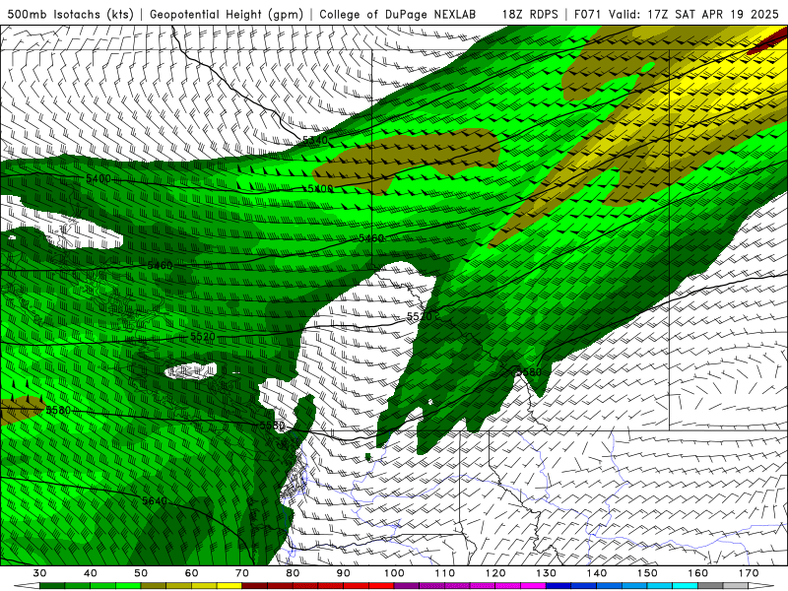Click the "18Z RDPS" model run label
The image size is (788, 591).
tap(530, 14)
